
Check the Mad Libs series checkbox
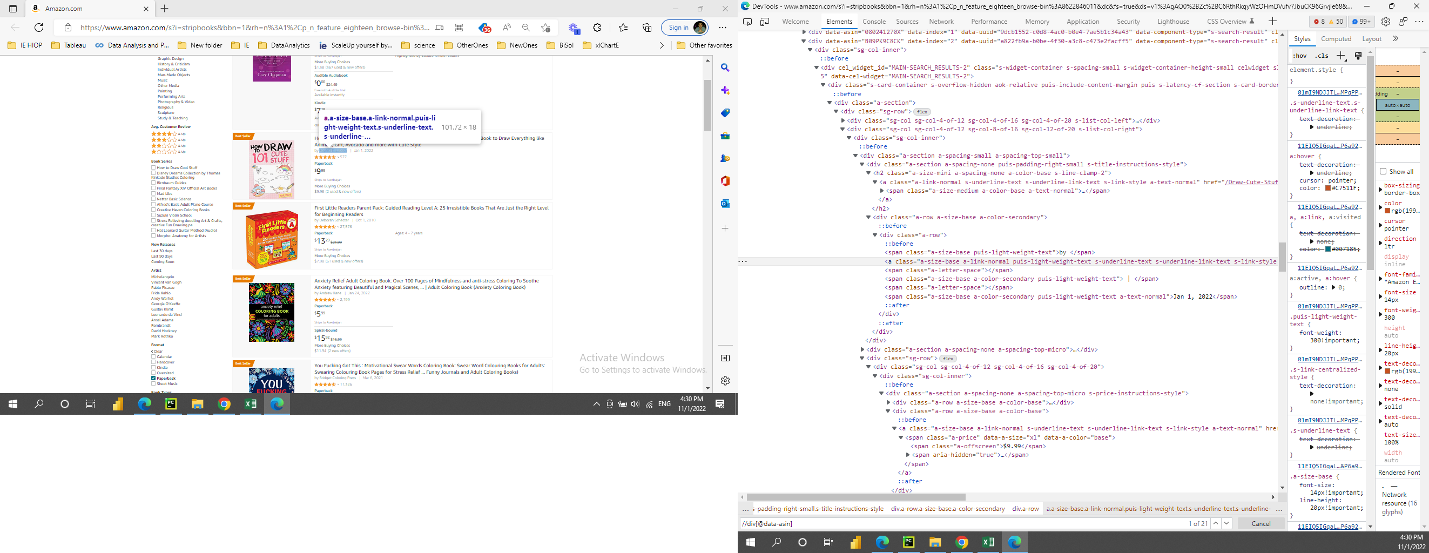tap(153, 193)
